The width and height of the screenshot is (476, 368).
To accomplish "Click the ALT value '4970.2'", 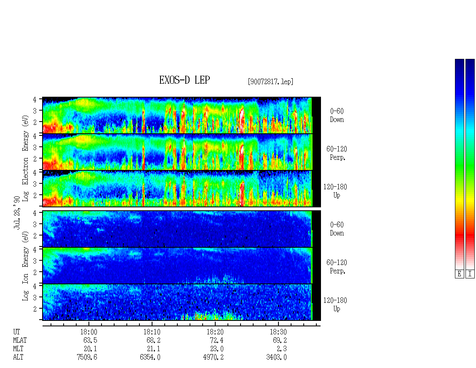I will [x=213, y=357].
